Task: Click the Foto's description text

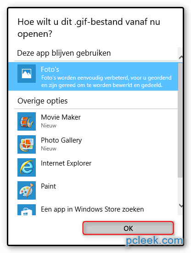Action: point(107,81)
